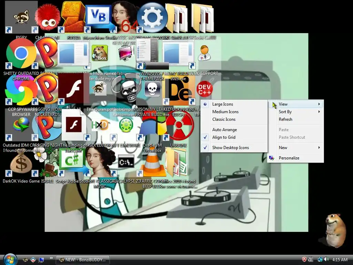353x265 pixels.
Task: Choose Refresh from the context menu
Action: point(295,119)
